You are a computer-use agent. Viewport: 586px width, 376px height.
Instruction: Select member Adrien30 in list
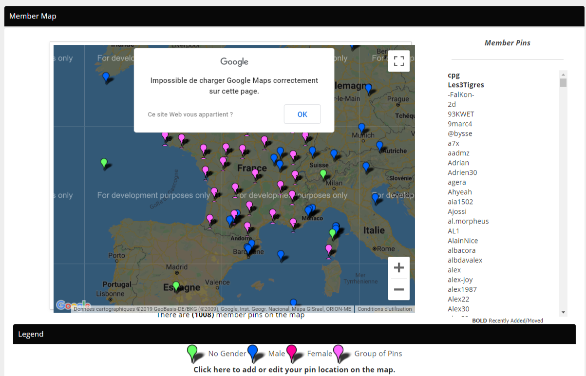click(463, 172)
